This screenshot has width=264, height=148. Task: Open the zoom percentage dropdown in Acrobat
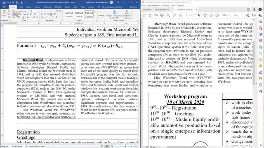(x=230, y=15)
